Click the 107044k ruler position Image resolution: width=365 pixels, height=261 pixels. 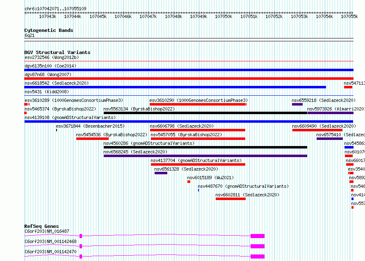(x=73, y=16)
